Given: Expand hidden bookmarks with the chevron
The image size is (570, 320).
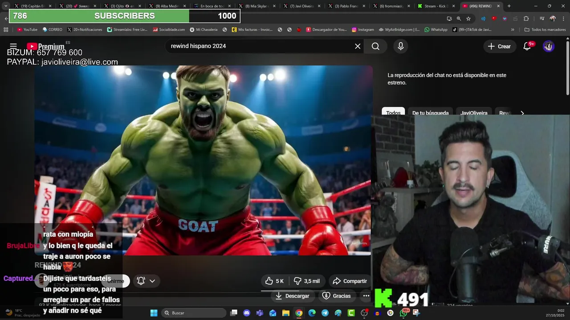Looking at the screenshot, I should [513, 30].
